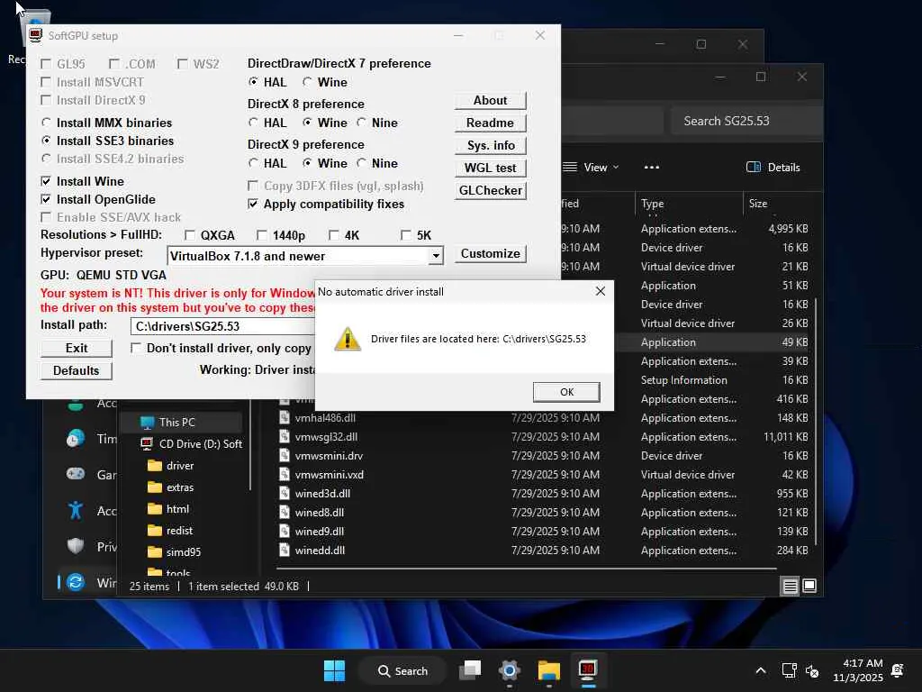The width and height of the screenshot is (922, 692).
Task: Toggle Don't install driver, only copy checkbox
Action: [x=136, y=349]
